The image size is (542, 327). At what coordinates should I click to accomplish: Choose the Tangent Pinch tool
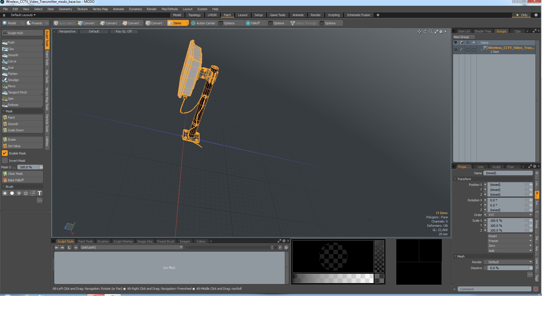[17, 92]
